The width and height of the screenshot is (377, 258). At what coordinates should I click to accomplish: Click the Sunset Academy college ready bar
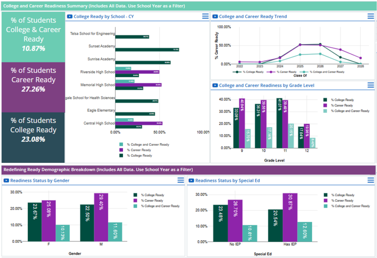point(147,49)
